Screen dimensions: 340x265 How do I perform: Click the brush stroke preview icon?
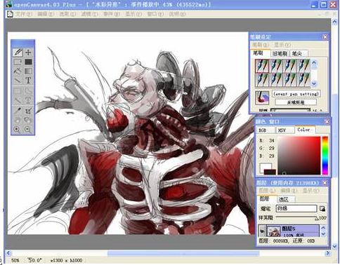click(262, 97)
